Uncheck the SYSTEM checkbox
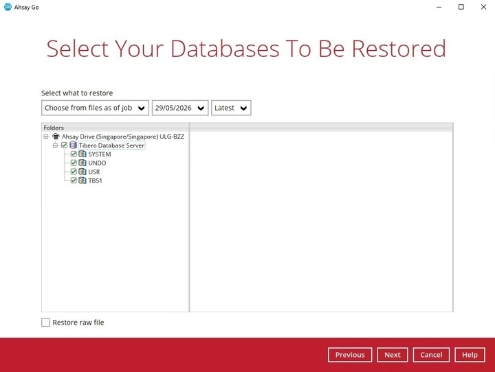 (x=74, y=154)
